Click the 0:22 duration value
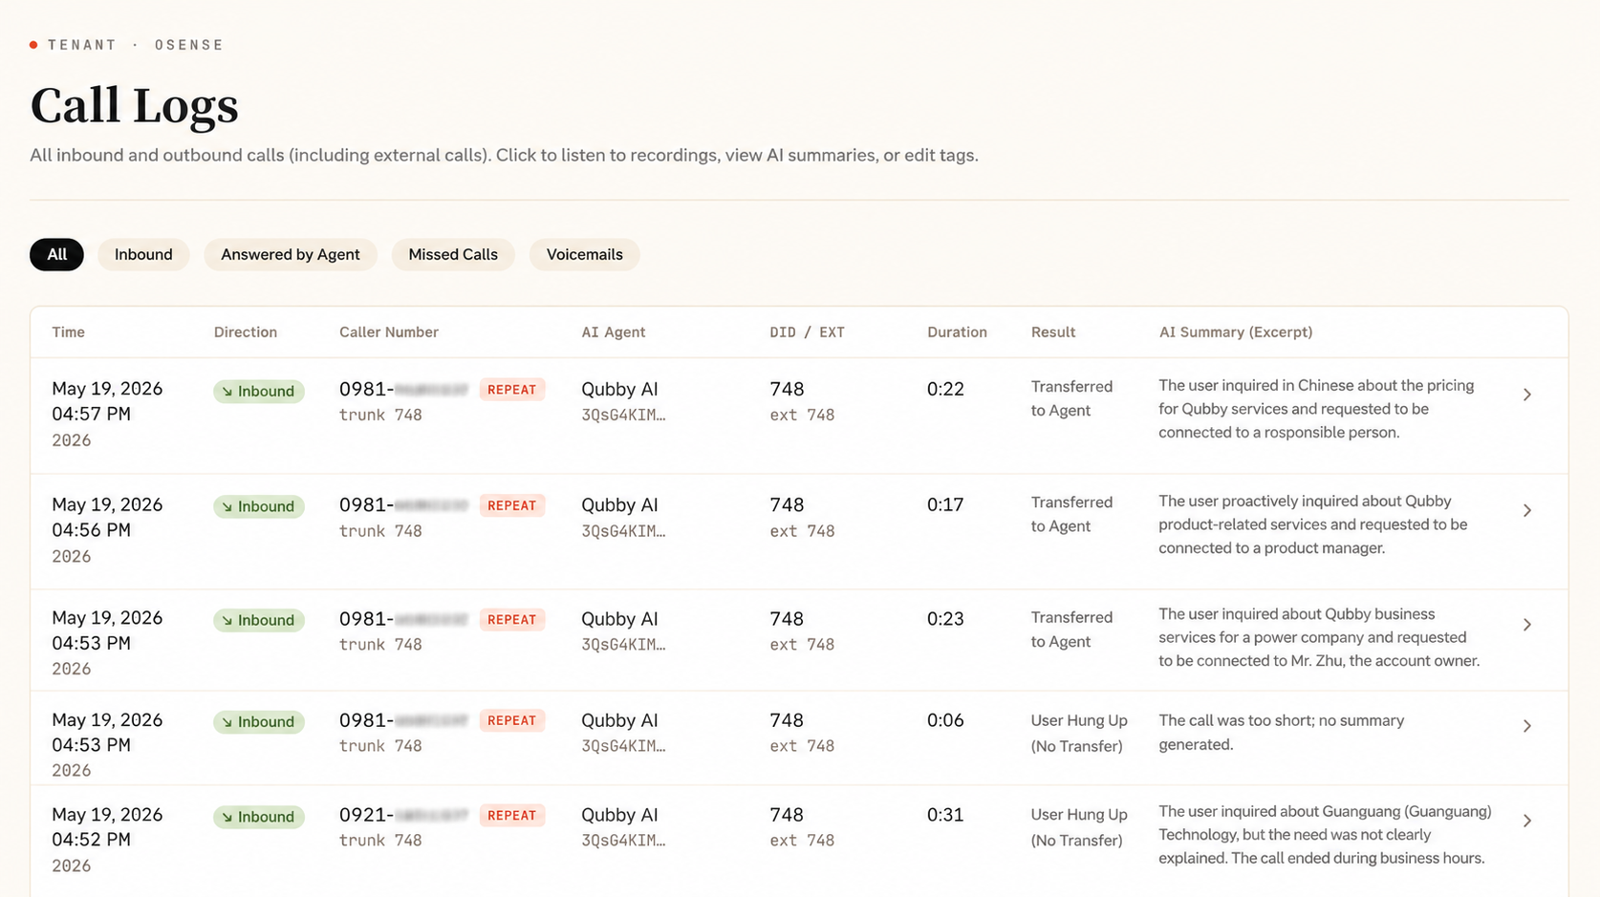The width and height of the screenshot is (1600, 897). [x=945, y=389]
